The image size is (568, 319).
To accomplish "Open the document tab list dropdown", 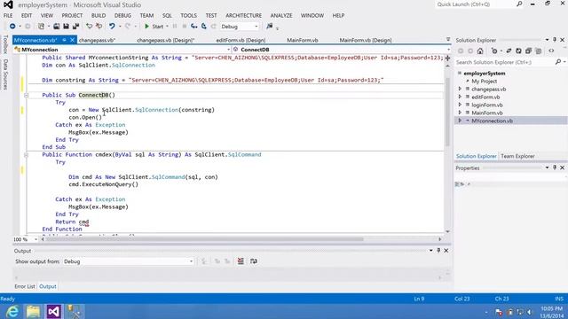I will click(448, 39).
